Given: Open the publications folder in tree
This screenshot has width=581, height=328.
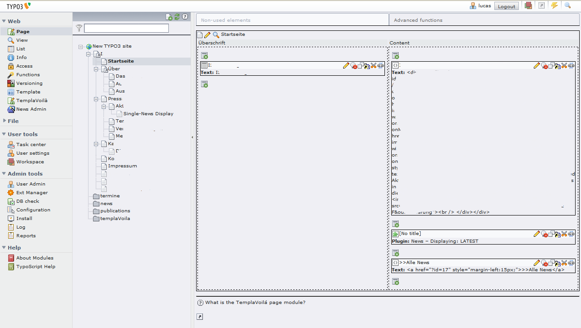Looking at the screenshot, I should point(115,211).
